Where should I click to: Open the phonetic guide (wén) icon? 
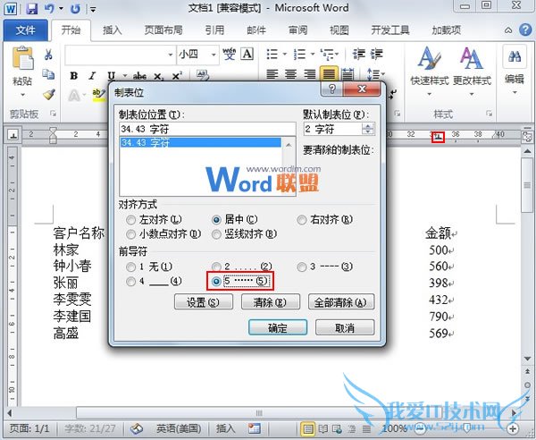tap(229, 54)
